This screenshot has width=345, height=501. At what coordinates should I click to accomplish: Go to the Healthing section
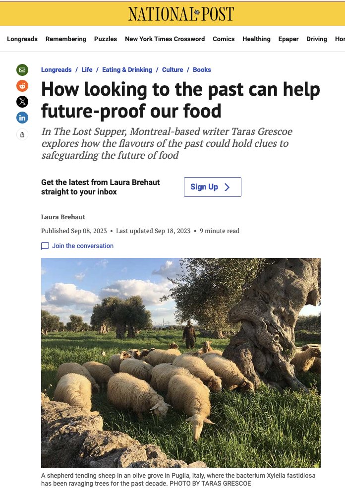click(256, 39)
